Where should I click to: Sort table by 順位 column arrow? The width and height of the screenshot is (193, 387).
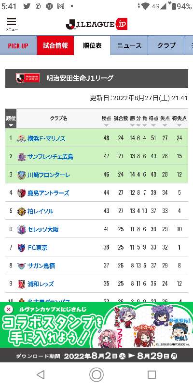[x=11, y=125]
